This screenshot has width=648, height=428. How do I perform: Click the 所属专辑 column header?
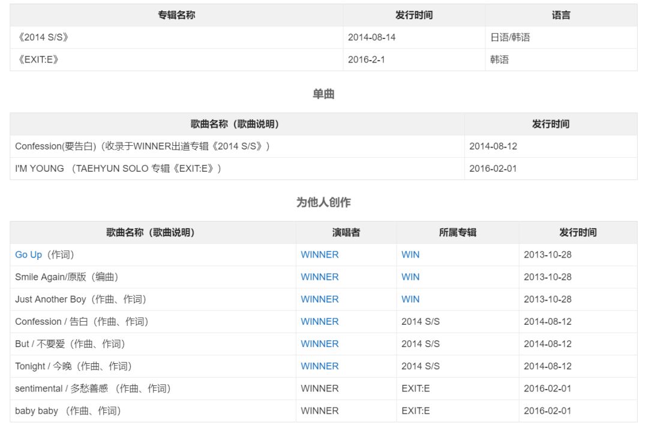point(457,232)
